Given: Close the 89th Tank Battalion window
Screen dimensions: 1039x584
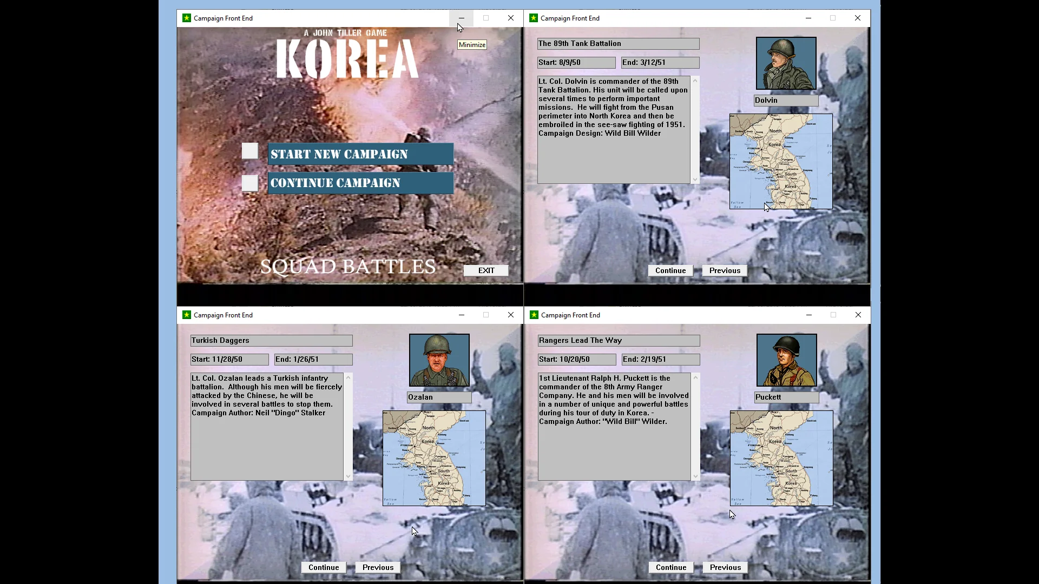Looking at the screenshot, I should click(x=857, y=18).
